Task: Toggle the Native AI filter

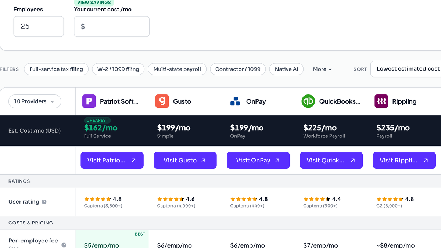Action: 287,69
